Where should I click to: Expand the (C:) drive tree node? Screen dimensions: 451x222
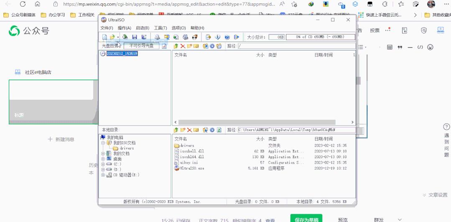coord(103,164)
